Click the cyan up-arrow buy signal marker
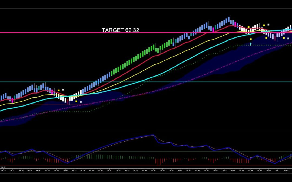The height and width of the screenshot is (182, 292). click(251, 44)
